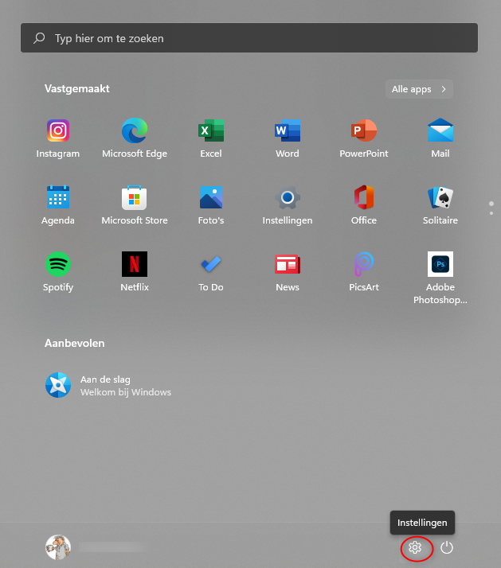Click the upper page indicator dot

[x=491, y=204]
